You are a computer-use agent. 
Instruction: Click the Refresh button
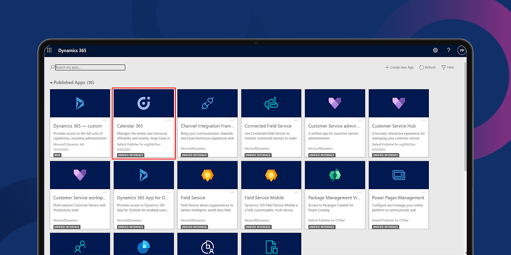click(428, 67)
